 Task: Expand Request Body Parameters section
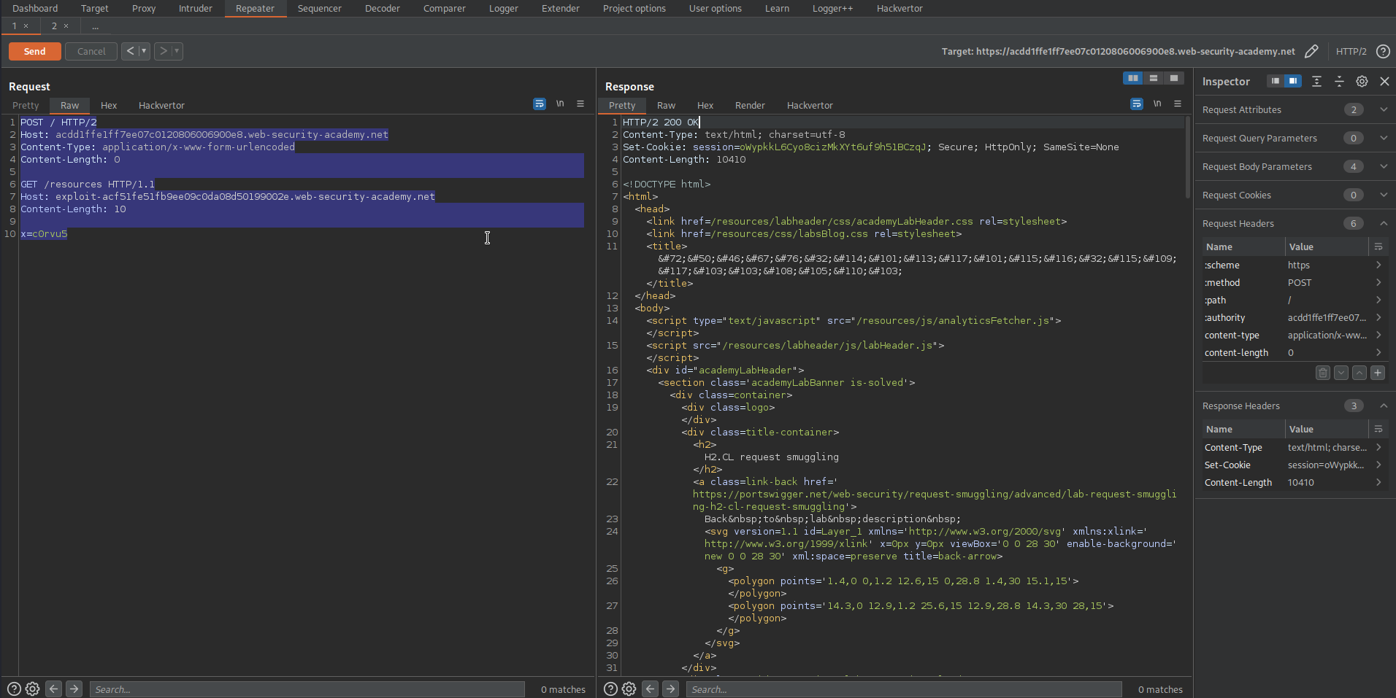coord(1384,166)
